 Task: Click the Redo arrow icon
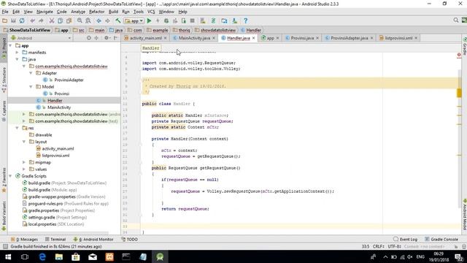click(41, 20)
